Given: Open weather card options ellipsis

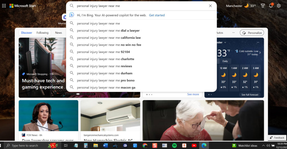Looking at the screenshot, I should [258, 42].
